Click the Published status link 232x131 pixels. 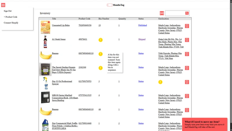(x=142, y=25)
